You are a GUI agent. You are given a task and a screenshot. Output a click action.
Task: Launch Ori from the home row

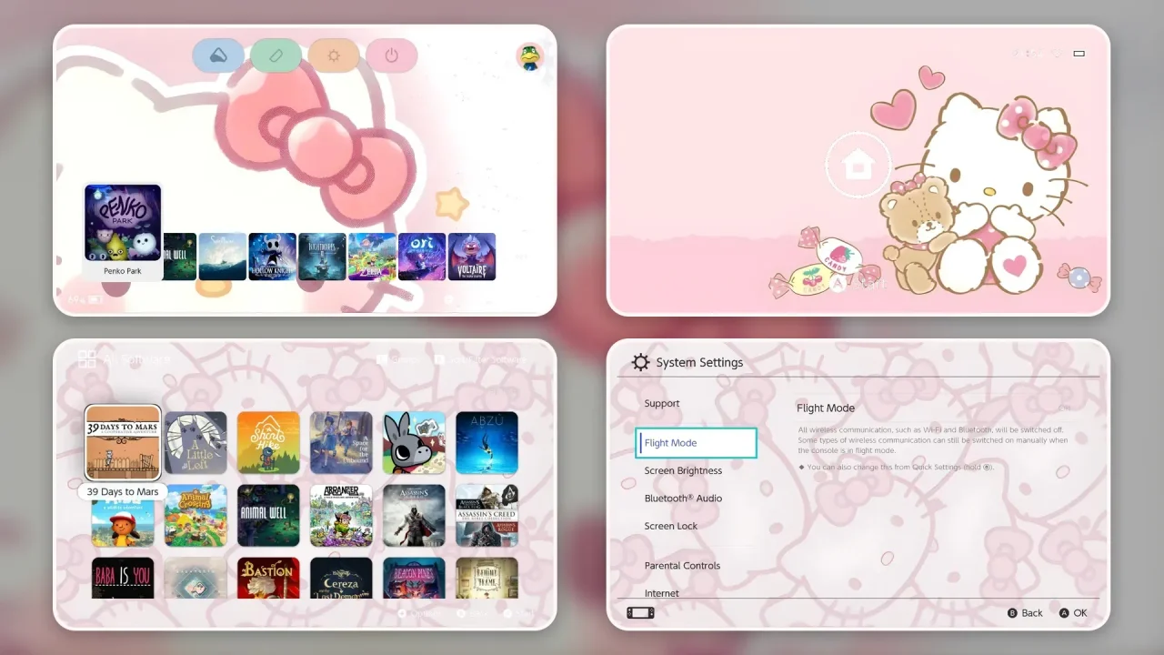pos(422,257)
